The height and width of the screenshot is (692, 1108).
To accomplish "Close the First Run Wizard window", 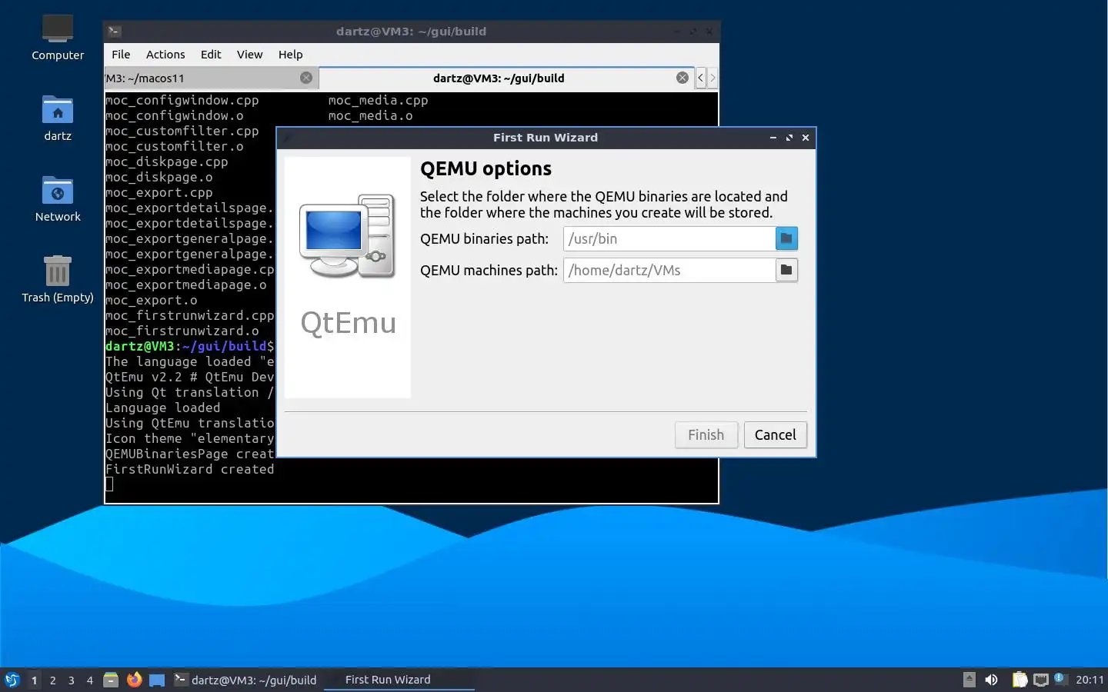I will (x=806, y=138).
